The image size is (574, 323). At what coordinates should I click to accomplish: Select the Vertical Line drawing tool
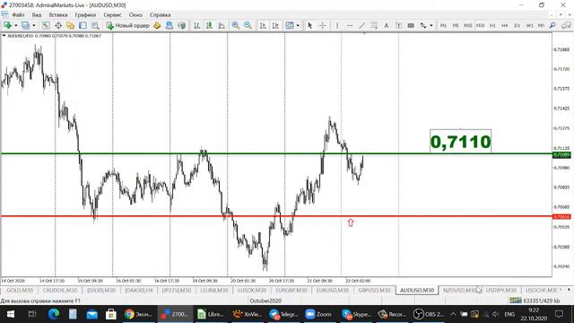click(337, 25)
